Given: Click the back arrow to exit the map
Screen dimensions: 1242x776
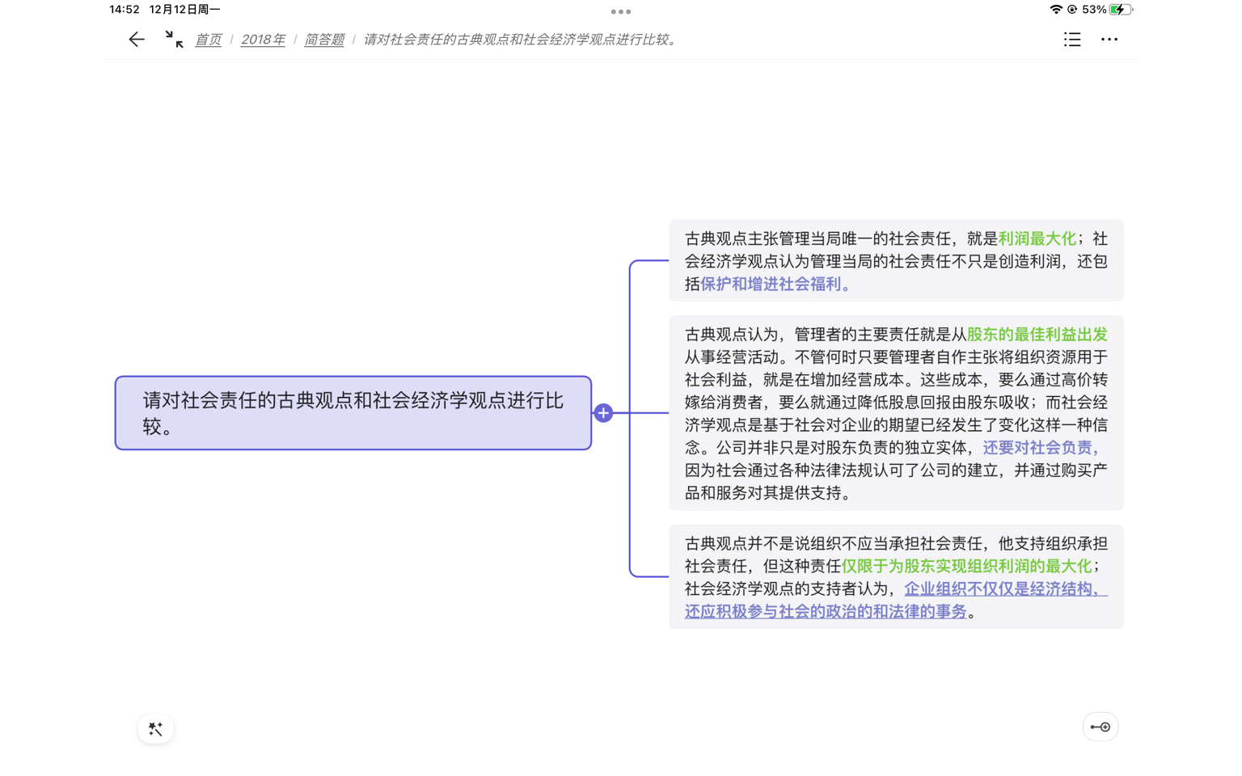Looking at the screenshot, I should click(x=136, y=39).
